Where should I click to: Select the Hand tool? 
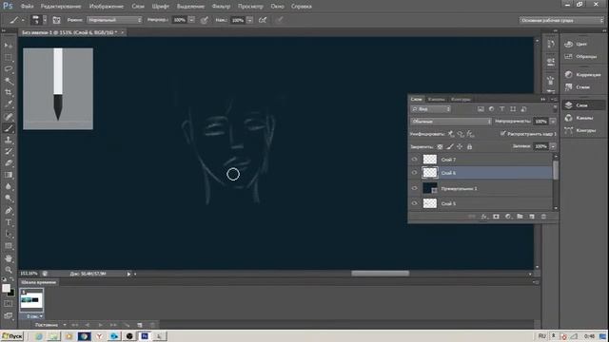click(9, 258)
